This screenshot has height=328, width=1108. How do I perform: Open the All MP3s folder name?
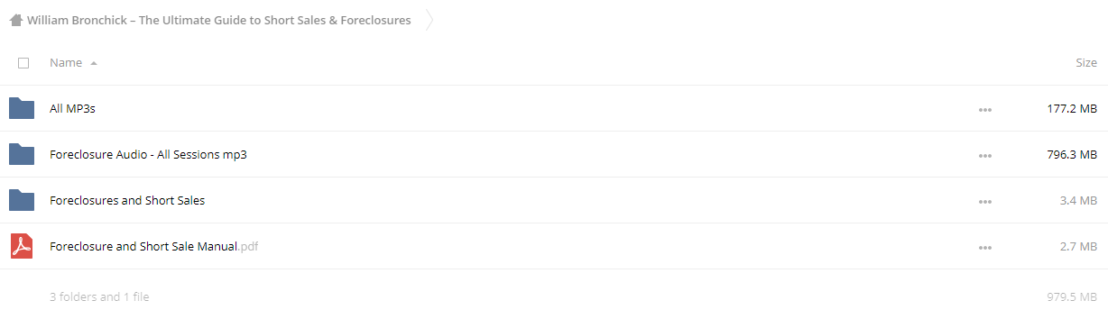72,109
